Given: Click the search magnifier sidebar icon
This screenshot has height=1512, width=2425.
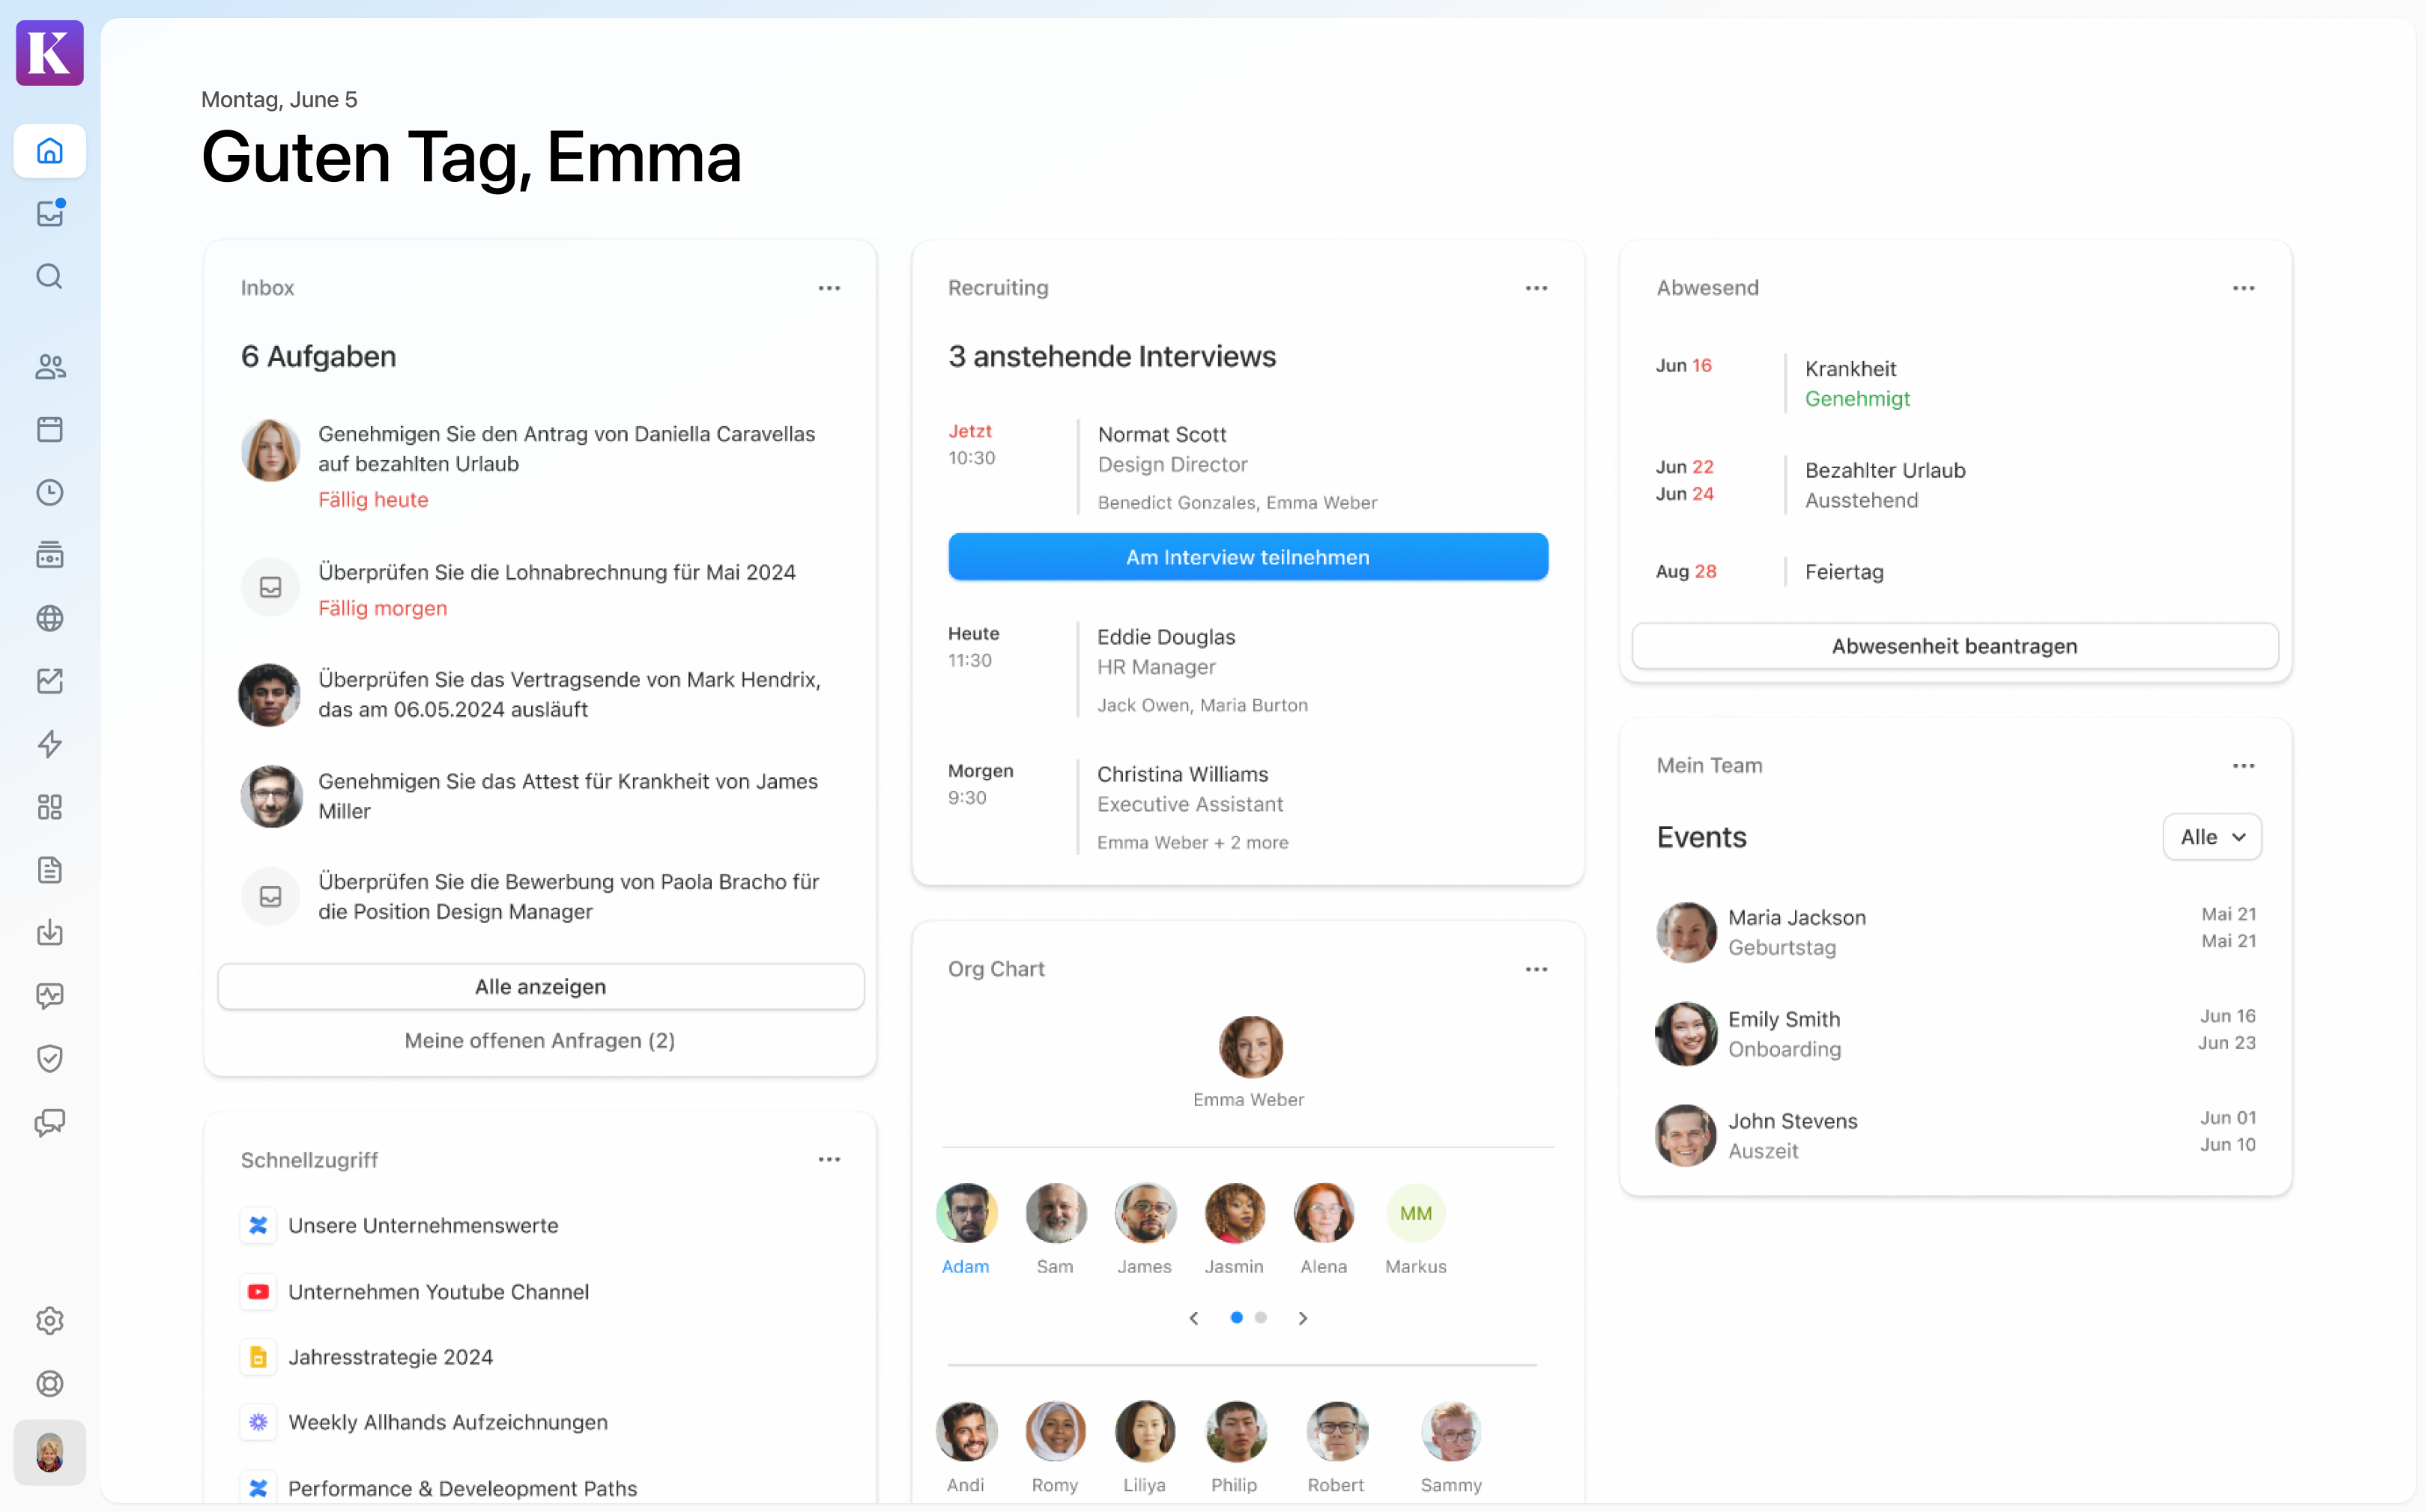Looking at the screenshot, I should (49, 277).
